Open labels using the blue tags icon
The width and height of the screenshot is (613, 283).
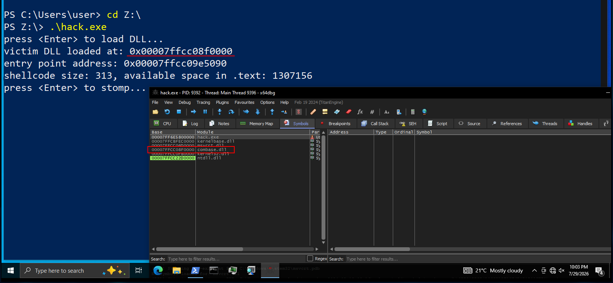tap(337, 112)
